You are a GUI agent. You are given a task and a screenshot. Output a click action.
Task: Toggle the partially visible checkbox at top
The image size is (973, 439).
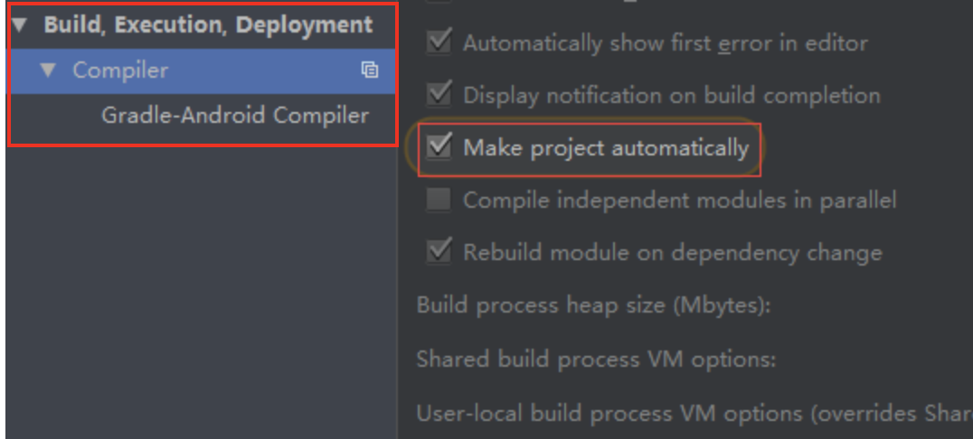pyautogui.click(x=439, y=3)
